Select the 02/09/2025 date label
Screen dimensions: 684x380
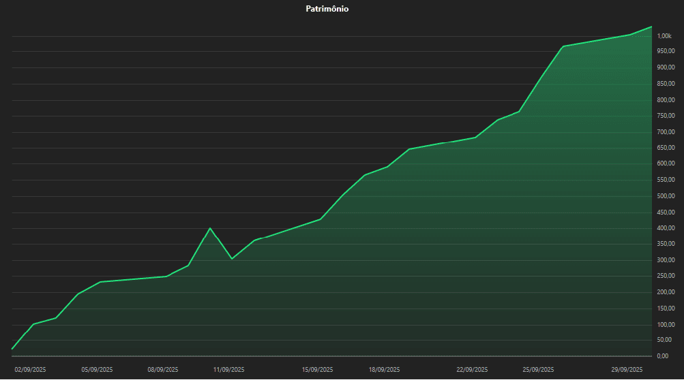tap(30, 370)
